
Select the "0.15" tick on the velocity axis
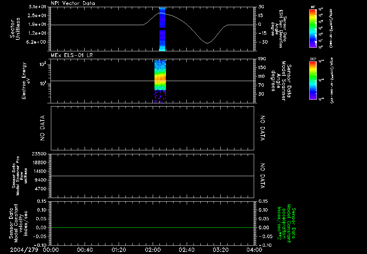click(x=42, y=201)
